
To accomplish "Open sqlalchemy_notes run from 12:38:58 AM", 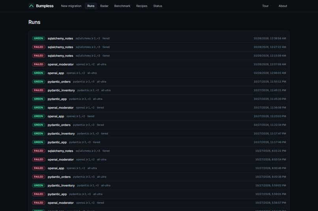I will [x=159, y=39].
